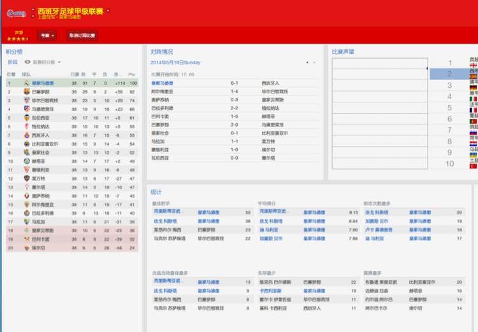The width and height of the screenshot is (478, 332).
Task: Click Celta crest in thirteenth place row
Action: pos(27,187)
